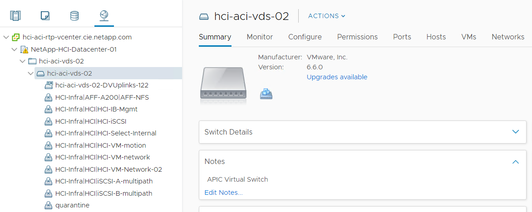Click the DVUplinks-122 uplink port group icon

coord(49,85)
